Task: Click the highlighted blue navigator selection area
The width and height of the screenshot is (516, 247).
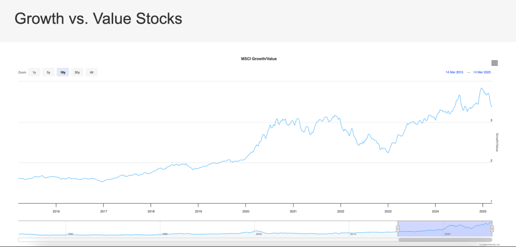Action: (x=445, y=228)
